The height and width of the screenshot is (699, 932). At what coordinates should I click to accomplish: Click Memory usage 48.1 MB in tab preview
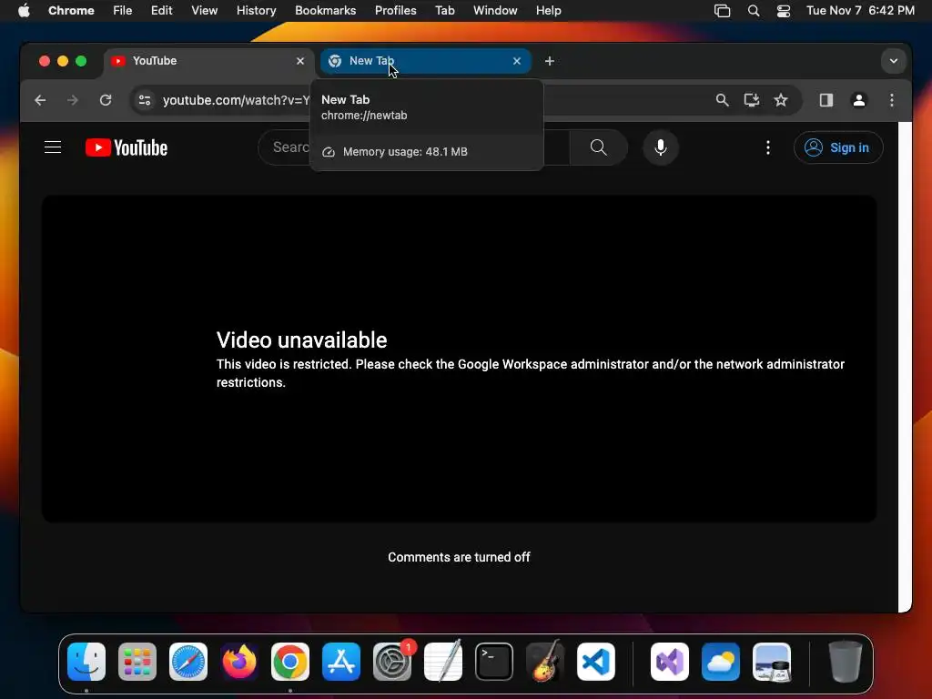click(x=405, y=152)
